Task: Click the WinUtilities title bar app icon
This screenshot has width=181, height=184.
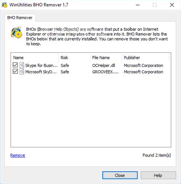Action: (x=5, y=5)
